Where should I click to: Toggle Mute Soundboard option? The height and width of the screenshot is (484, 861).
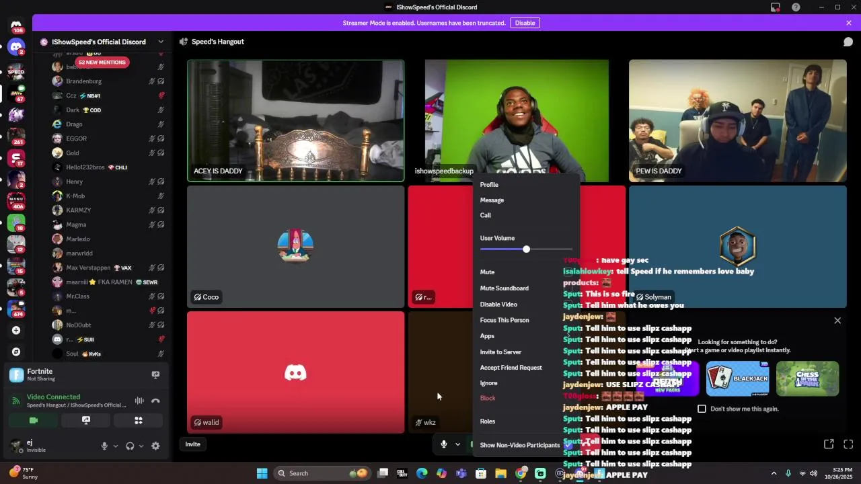tap(526, 288)
